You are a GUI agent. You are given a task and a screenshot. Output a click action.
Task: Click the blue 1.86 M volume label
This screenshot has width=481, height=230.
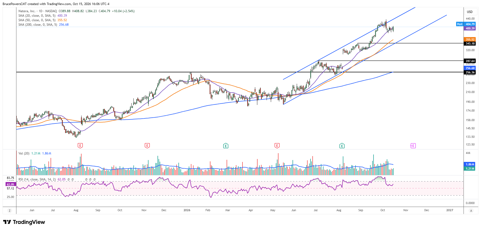pos(470,164)
